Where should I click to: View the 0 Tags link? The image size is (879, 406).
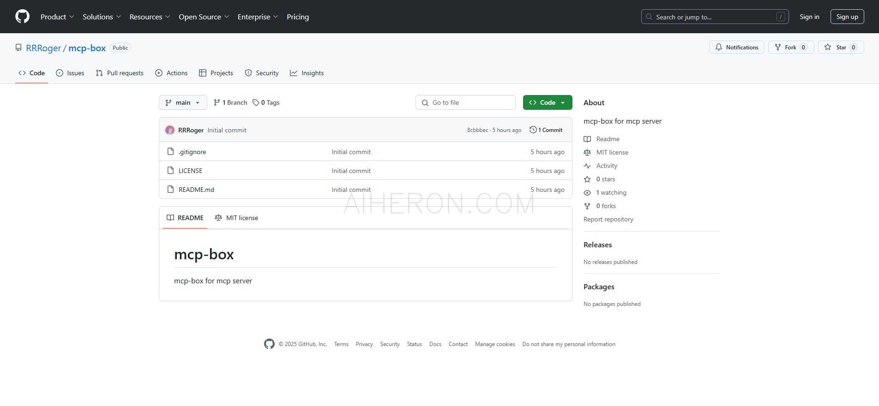(x=266, y=102)
